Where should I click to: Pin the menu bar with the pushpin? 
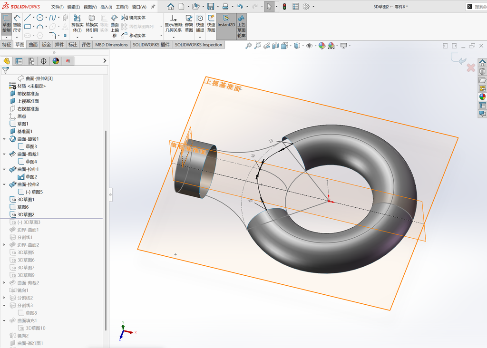coord(153,7)
